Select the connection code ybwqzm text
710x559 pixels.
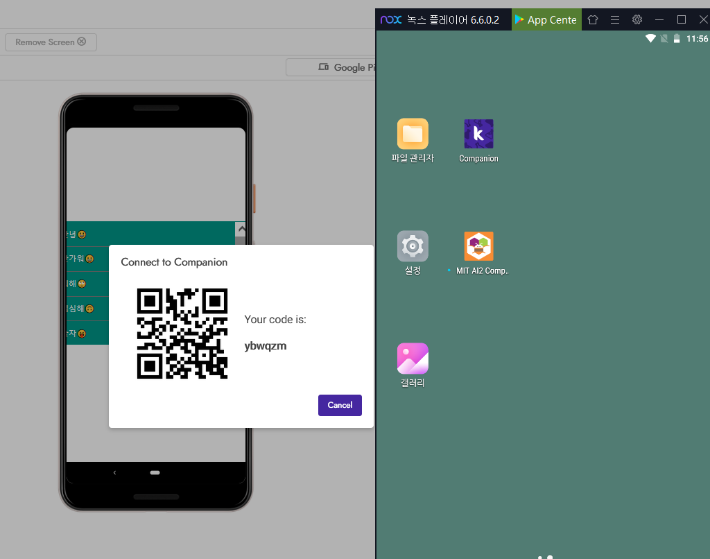266,346
